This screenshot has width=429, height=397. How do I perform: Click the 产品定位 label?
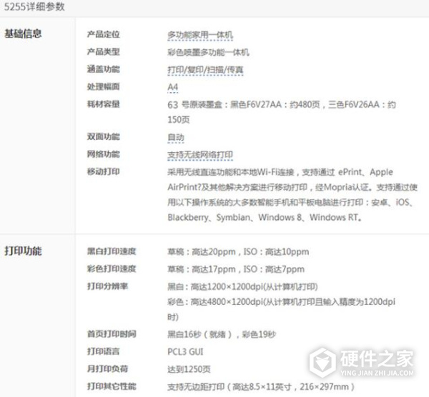coord(103,34)
